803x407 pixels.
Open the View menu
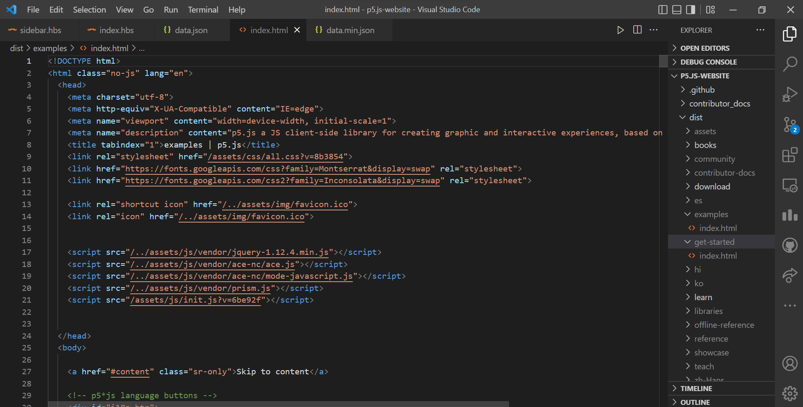[x=125, y=10]
